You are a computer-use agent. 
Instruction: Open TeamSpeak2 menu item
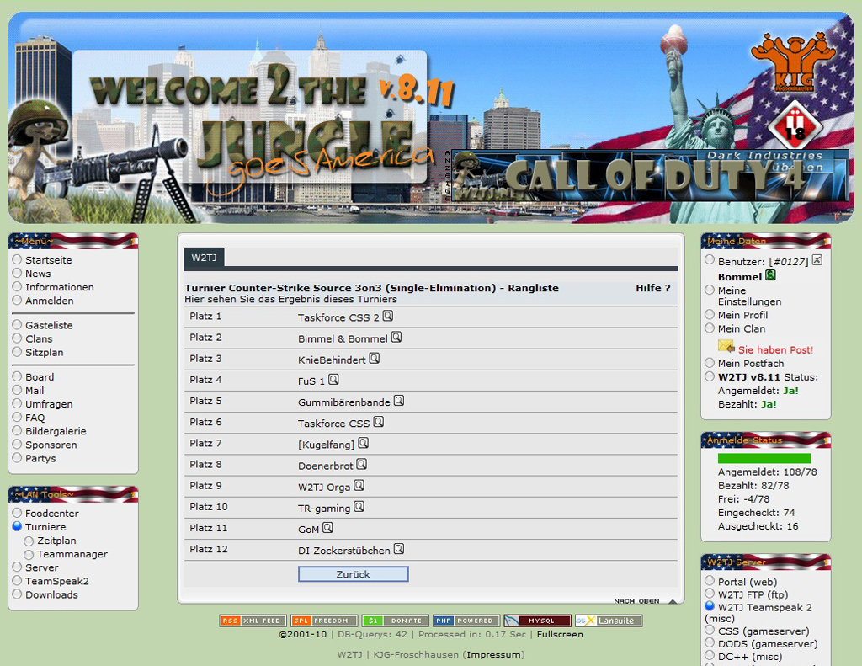(56, 581)
